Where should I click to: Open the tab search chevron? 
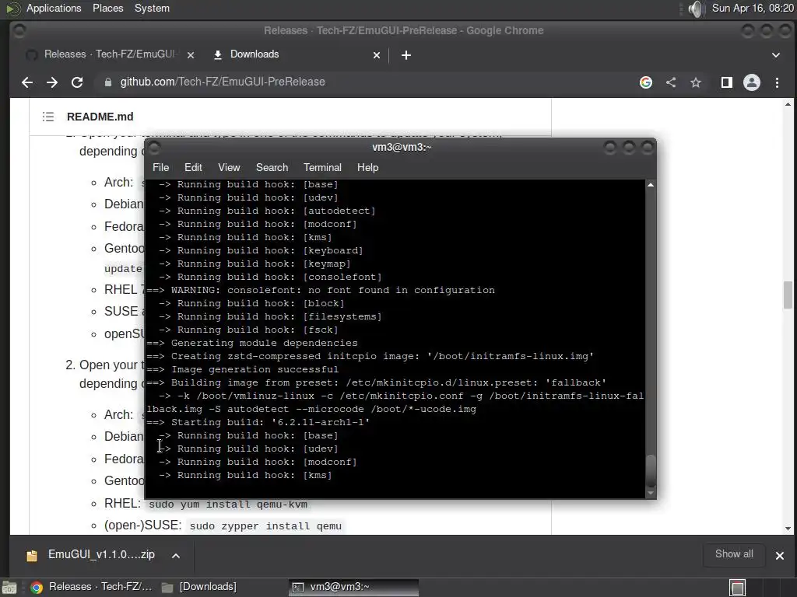pos(776,55)
